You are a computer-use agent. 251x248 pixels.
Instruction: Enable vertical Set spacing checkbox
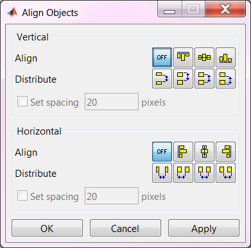pos(22,101)
